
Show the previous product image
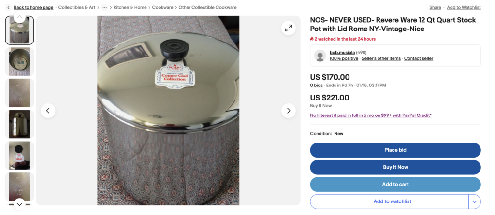[48, 111]
